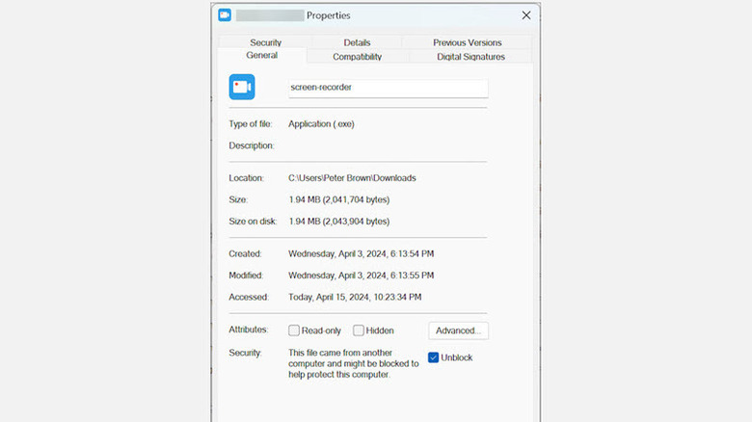Click the screen recorder icon in the title bar
Viewport: 752px width, 422px height.
pos(225,14)
